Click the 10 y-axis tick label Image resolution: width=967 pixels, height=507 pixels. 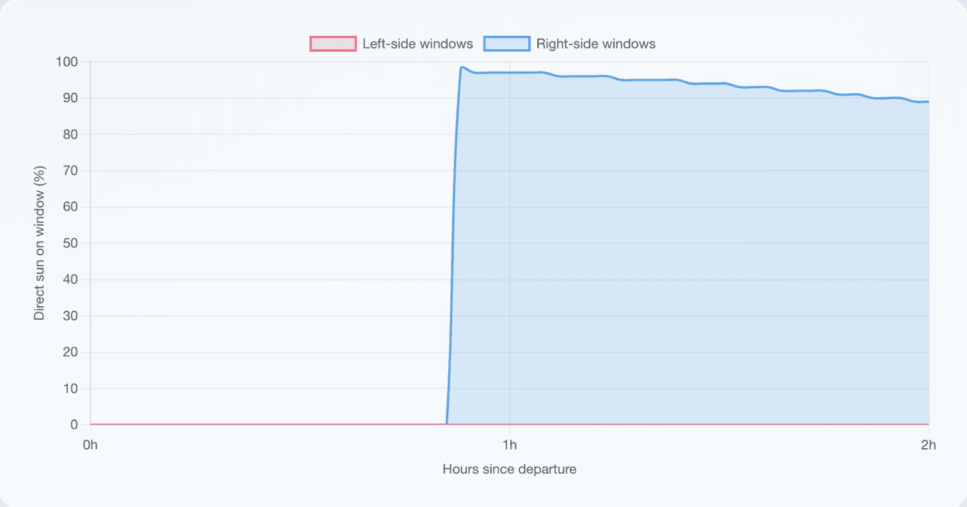pyautogui.click(x=72, y=388)
